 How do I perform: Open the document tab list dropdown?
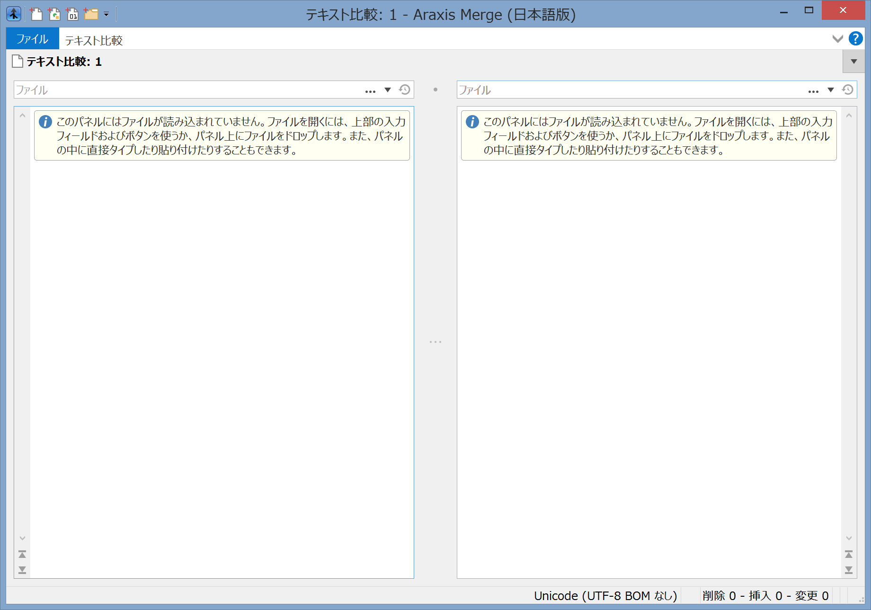[x=853, y=62]
